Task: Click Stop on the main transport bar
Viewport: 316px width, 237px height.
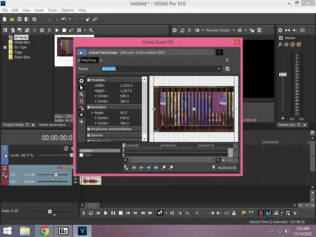Action: tap(121, 213)
